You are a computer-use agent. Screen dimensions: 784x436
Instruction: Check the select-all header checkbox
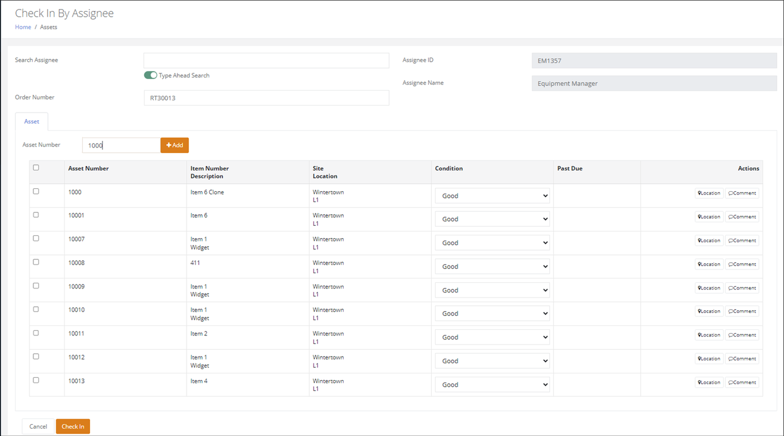coord(36,167)
